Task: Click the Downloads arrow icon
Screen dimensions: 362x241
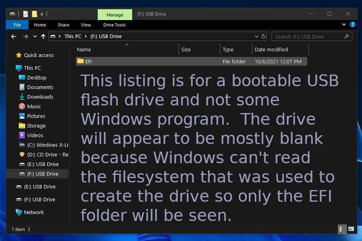Action: pyautogui.click(x=22, y=97)
